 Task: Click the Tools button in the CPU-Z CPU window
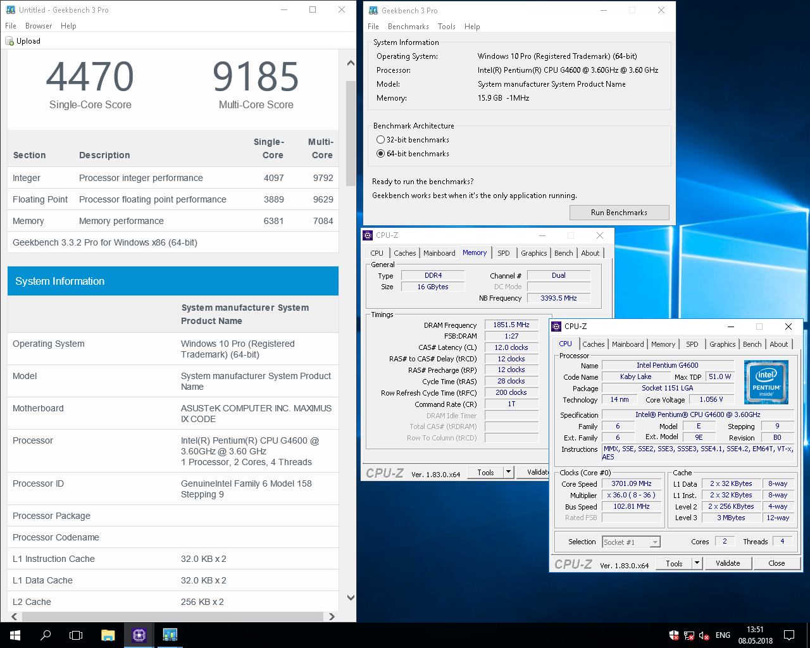pos(675,563)
